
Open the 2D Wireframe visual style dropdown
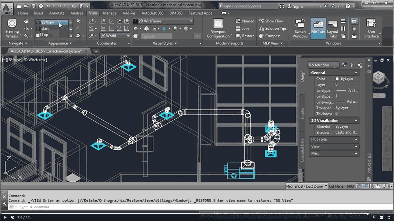coord(163,21)
